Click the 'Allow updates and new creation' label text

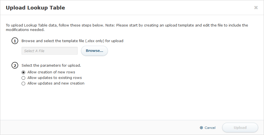tap(56, 83)
